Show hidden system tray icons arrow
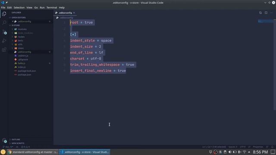The width and height of the screenshot is (276, 155). (249, 152)
